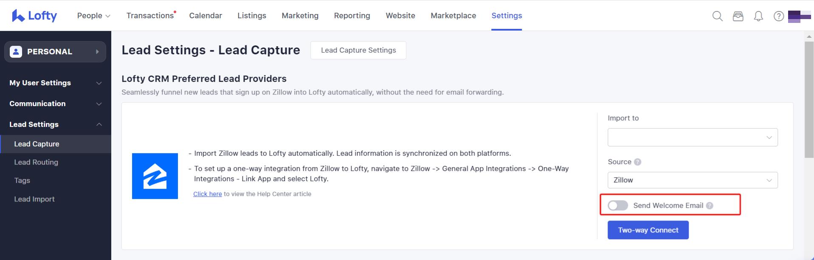
Task: Open the inbox tray icon
Action: (738, 16)
